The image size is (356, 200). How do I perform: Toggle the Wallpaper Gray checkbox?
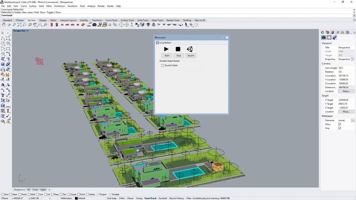tap(340, 128)
